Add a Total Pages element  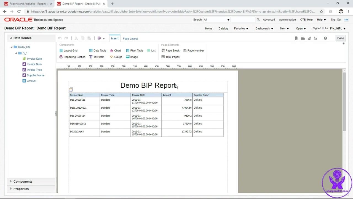click(x=170, y=57)
